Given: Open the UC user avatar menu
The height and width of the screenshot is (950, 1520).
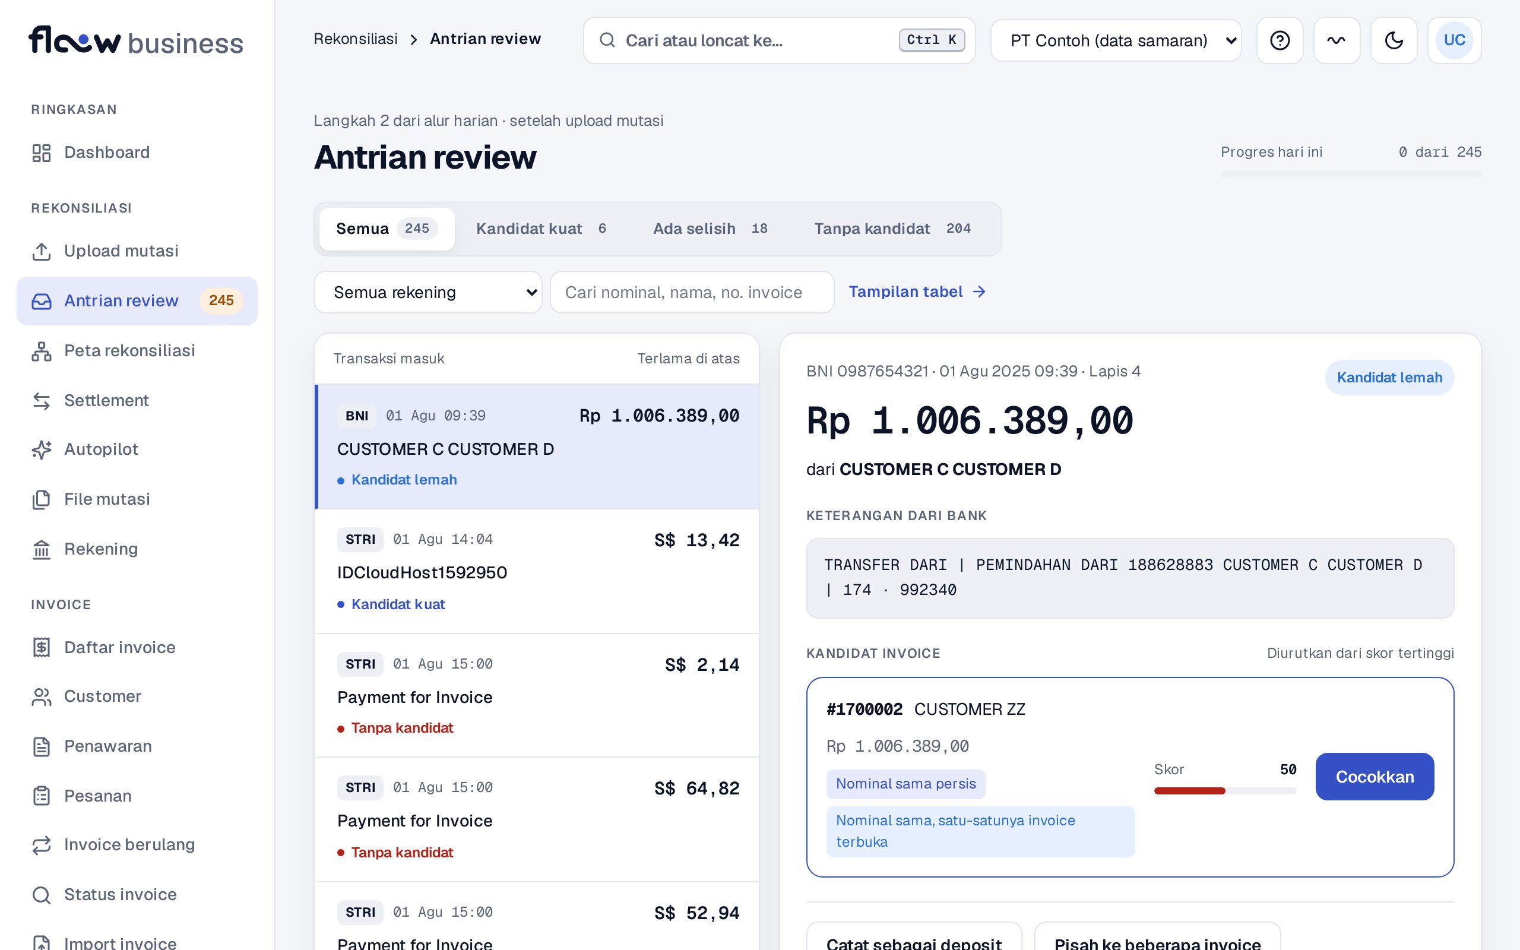Looking at the screenshot, I should click(x=1454, y=40).
